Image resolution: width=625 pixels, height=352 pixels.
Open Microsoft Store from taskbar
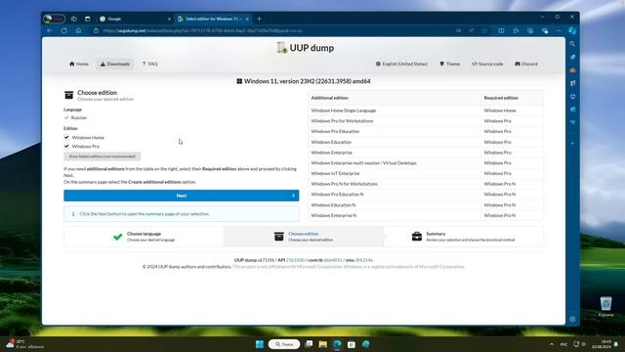(x=352, y=344)
